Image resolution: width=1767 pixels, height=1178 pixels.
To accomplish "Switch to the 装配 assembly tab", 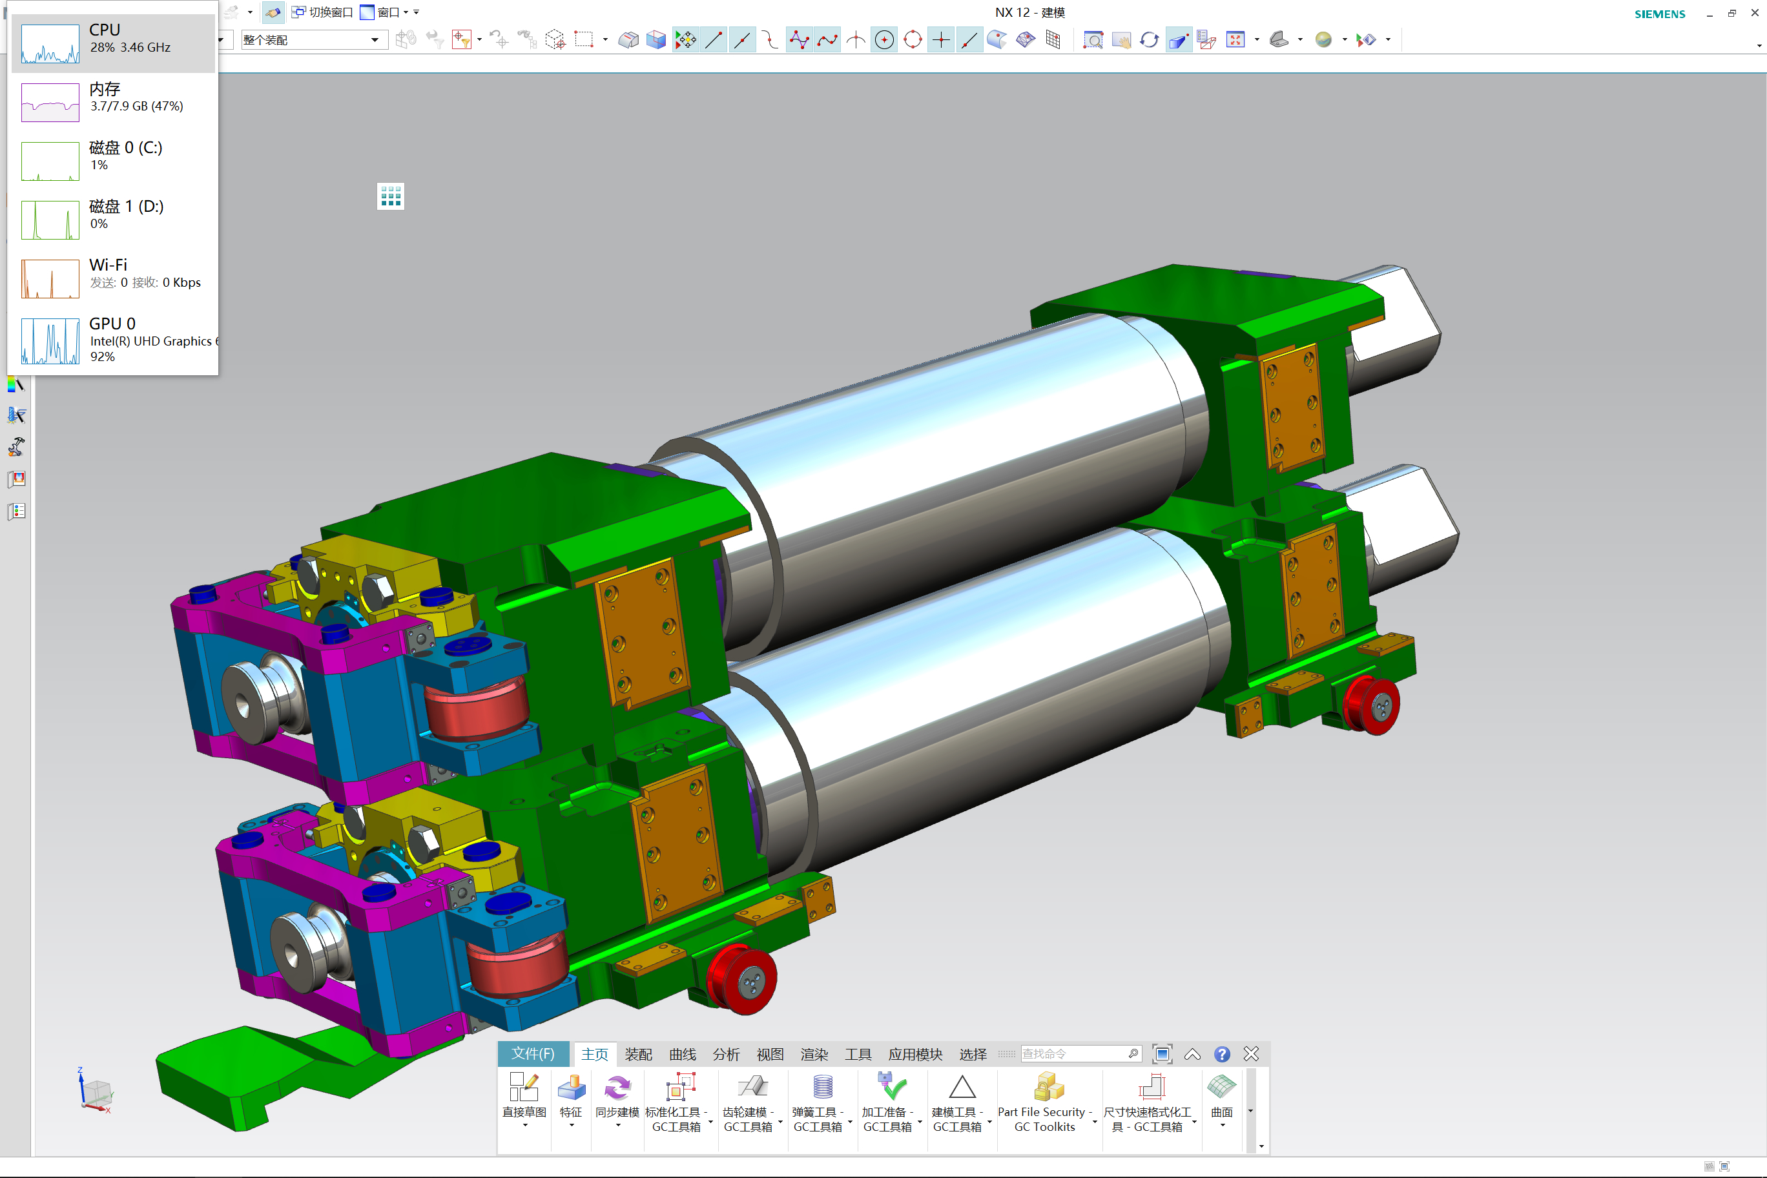I will (x=638, y=1054).
